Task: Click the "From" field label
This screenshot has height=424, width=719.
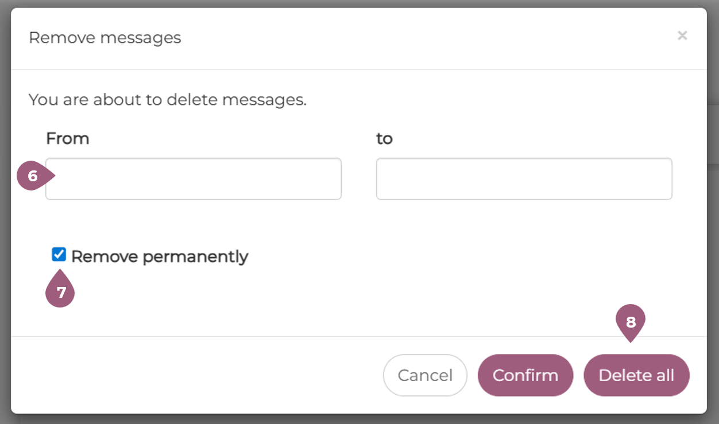Action: pyautogui.click(x=68, y=139)
